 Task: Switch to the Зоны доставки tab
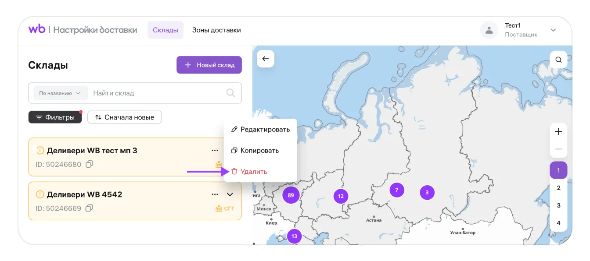[216, 30]
